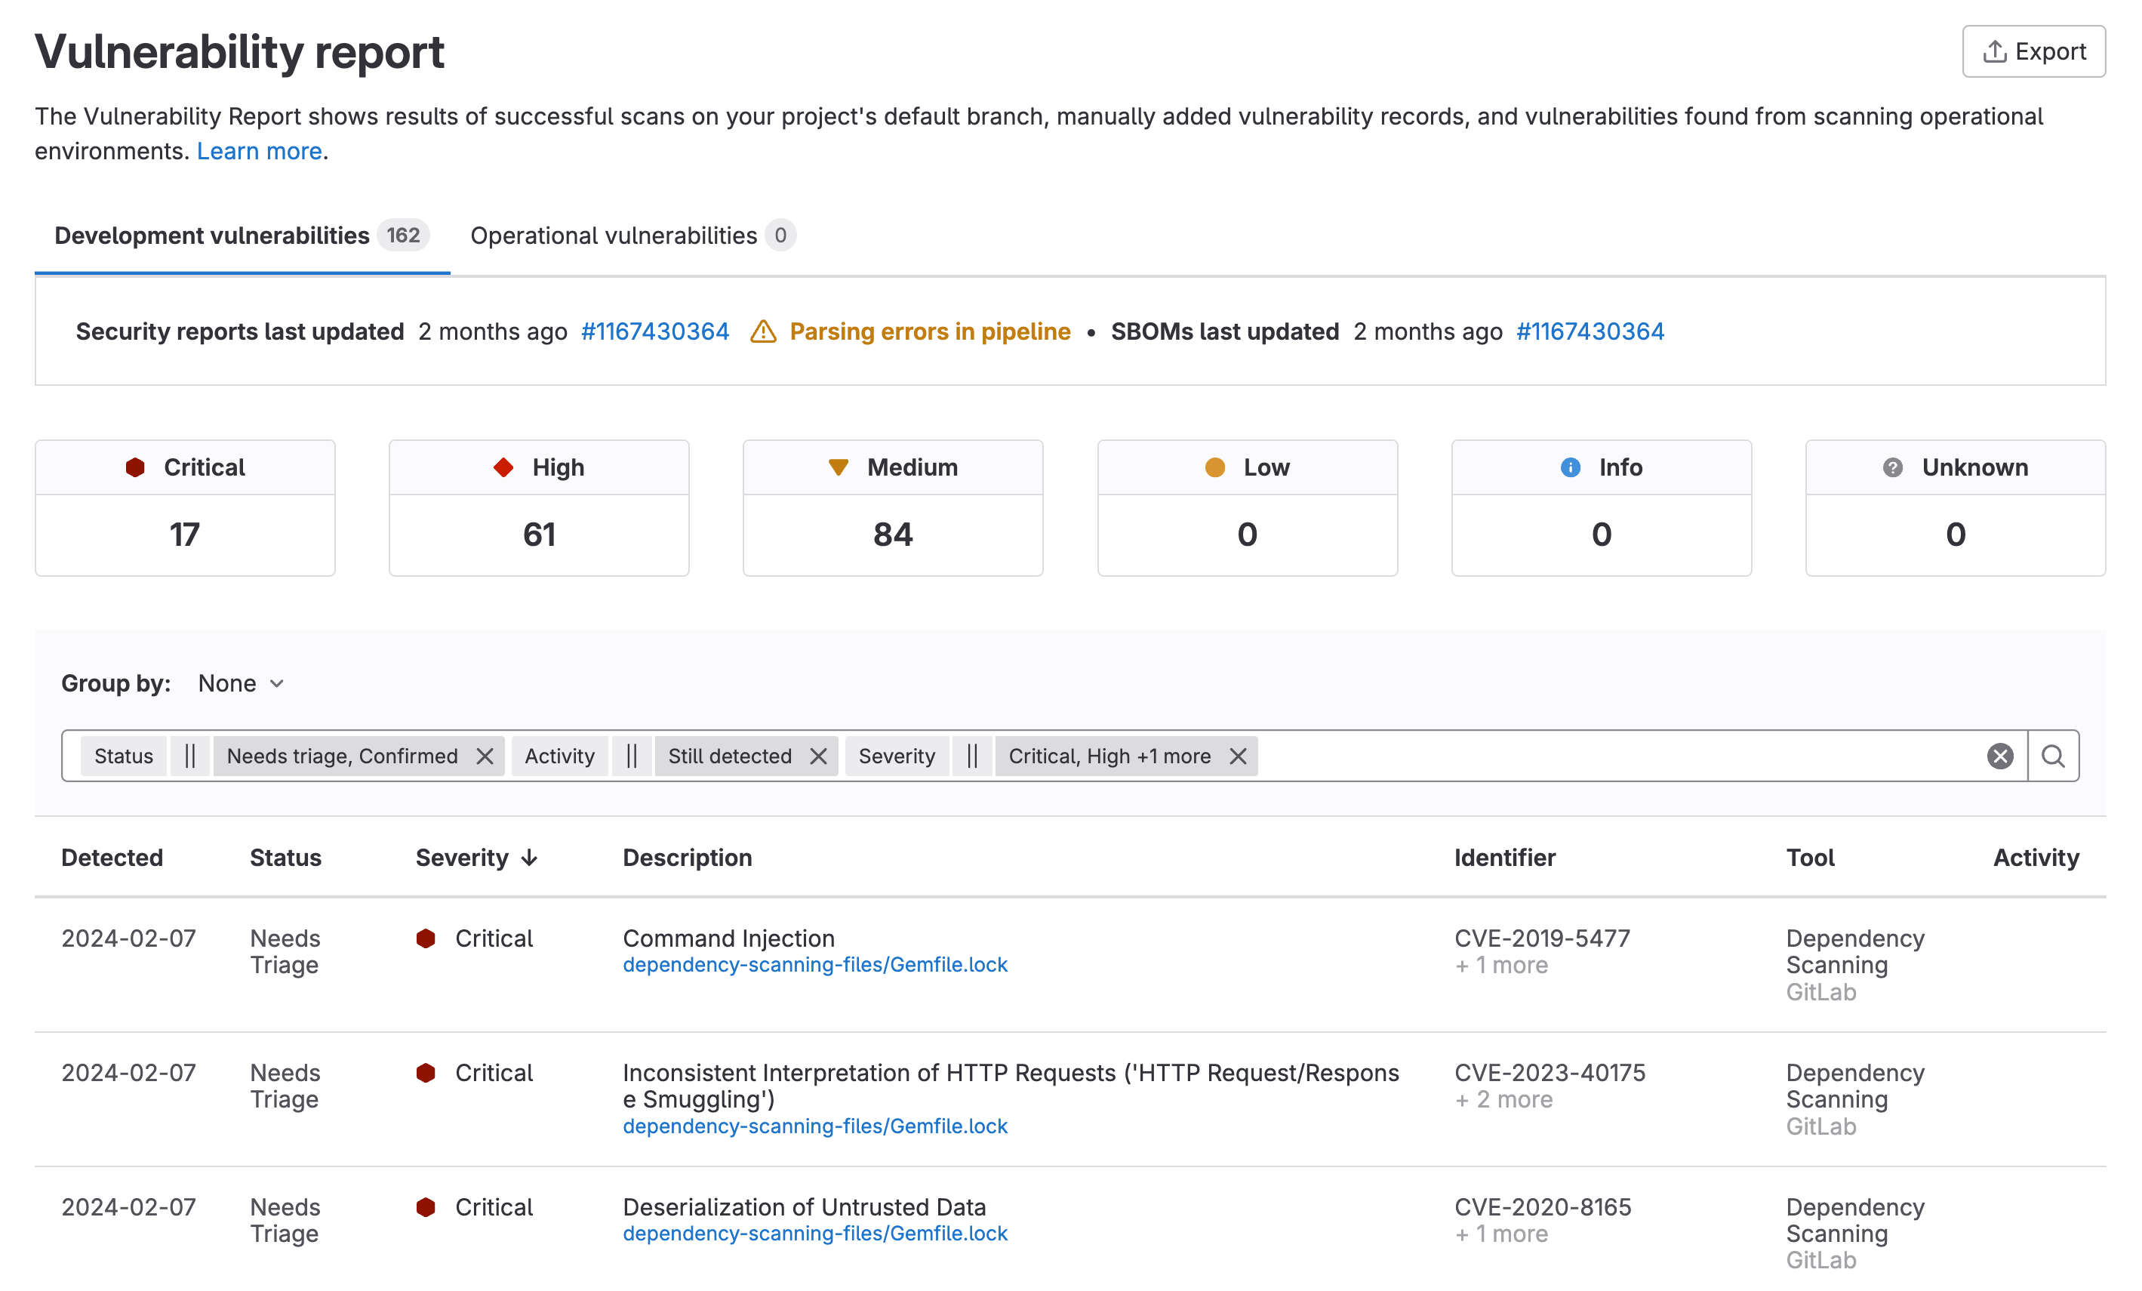Select the High severity diamond icon
The image size is (2142, 1291).
point(503,467)
